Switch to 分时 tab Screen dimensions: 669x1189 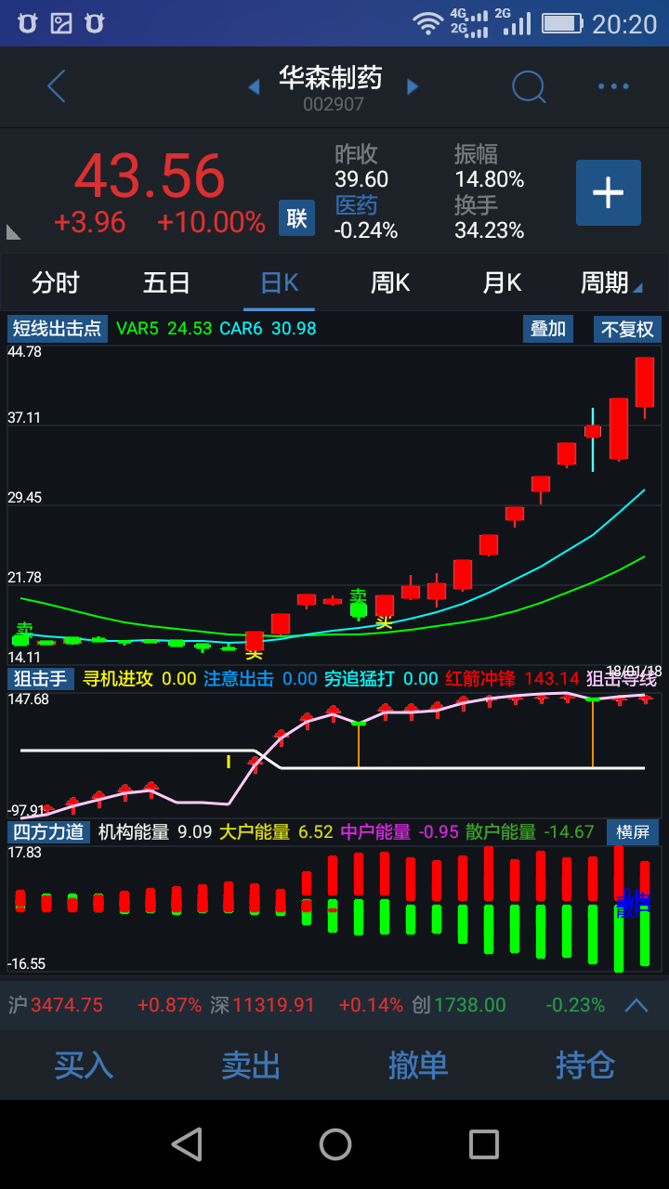[x=56, y=282]
